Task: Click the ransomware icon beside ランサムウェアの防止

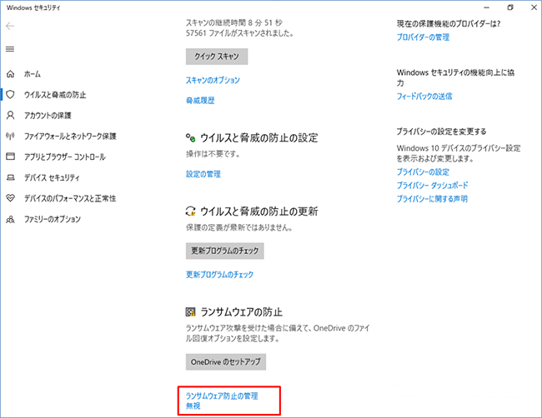Action: click(x=190, y=312)
